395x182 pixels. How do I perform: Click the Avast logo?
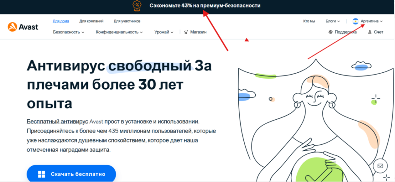click(x=23, y=27)
